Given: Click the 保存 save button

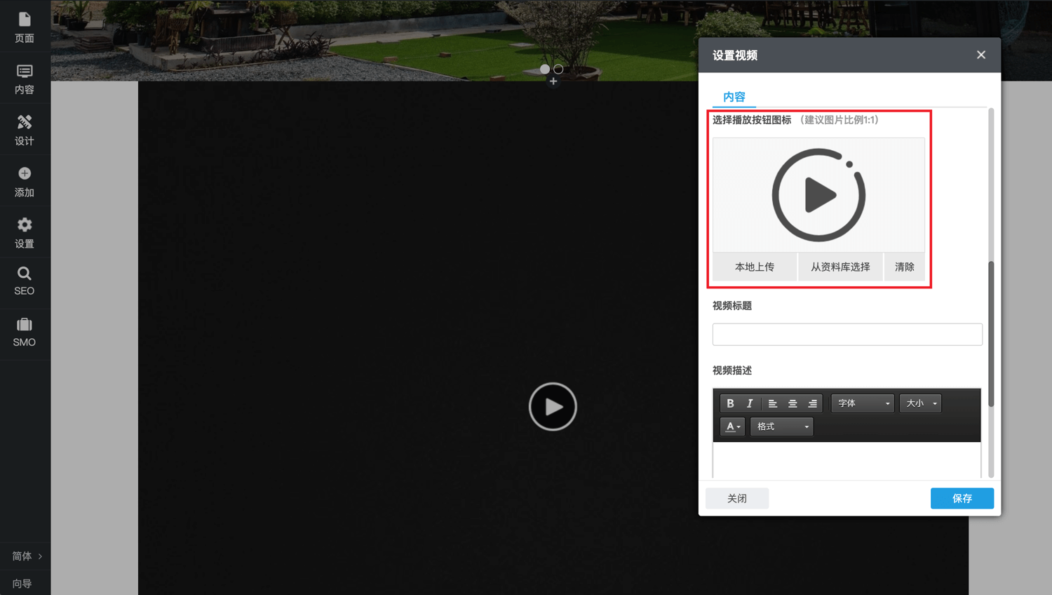Looking at the screenshot, I should pyautogui.click(x=962, y=498).
